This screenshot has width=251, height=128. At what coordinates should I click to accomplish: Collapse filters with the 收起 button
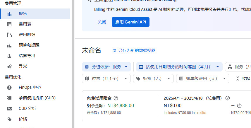pos(243,78)
